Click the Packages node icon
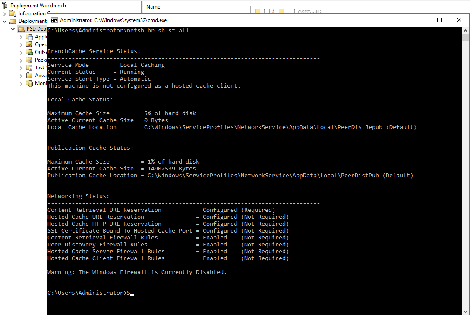 coord(29,60)
